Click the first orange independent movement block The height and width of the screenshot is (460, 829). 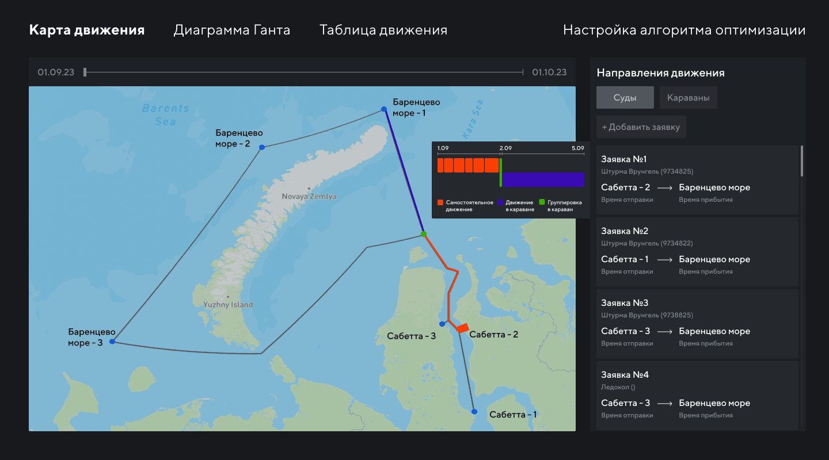click(440, 166)
